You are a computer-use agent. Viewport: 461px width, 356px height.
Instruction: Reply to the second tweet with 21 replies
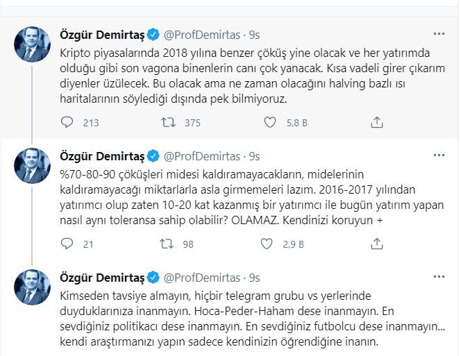click(67, 244)
